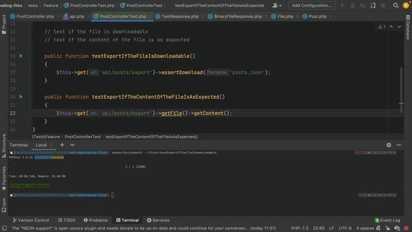Open Services tool window

click(158, 220)
